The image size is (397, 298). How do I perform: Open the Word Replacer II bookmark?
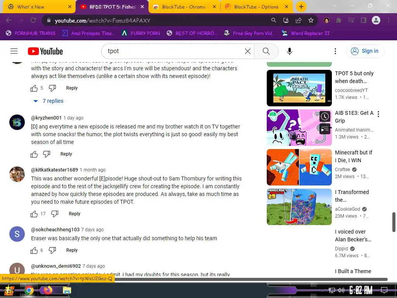pos(306,33)
